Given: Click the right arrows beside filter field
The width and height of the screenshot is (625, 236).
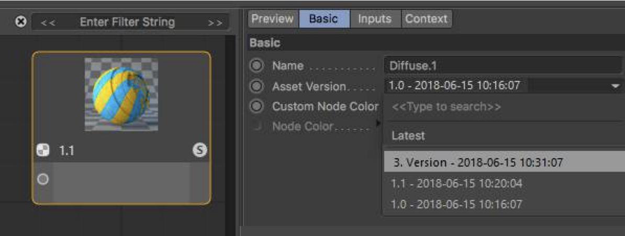Looking at the screenshot, I should (x=215, y=22).
